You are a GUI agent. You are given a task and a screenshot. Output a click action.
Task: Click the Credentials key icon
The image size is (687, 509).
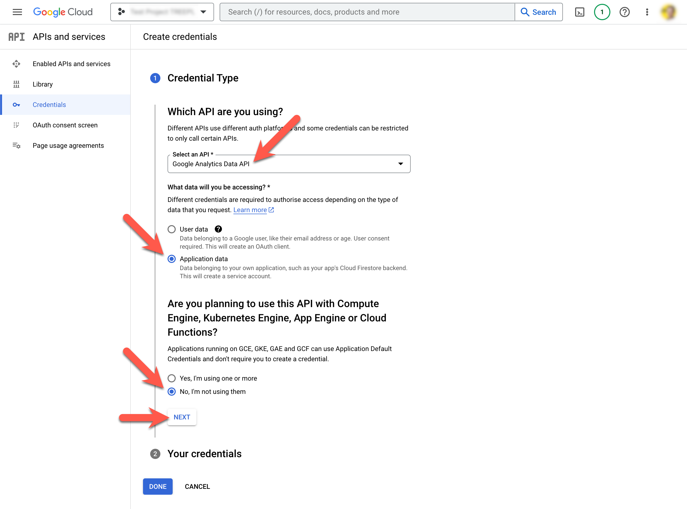click(16, 105)
